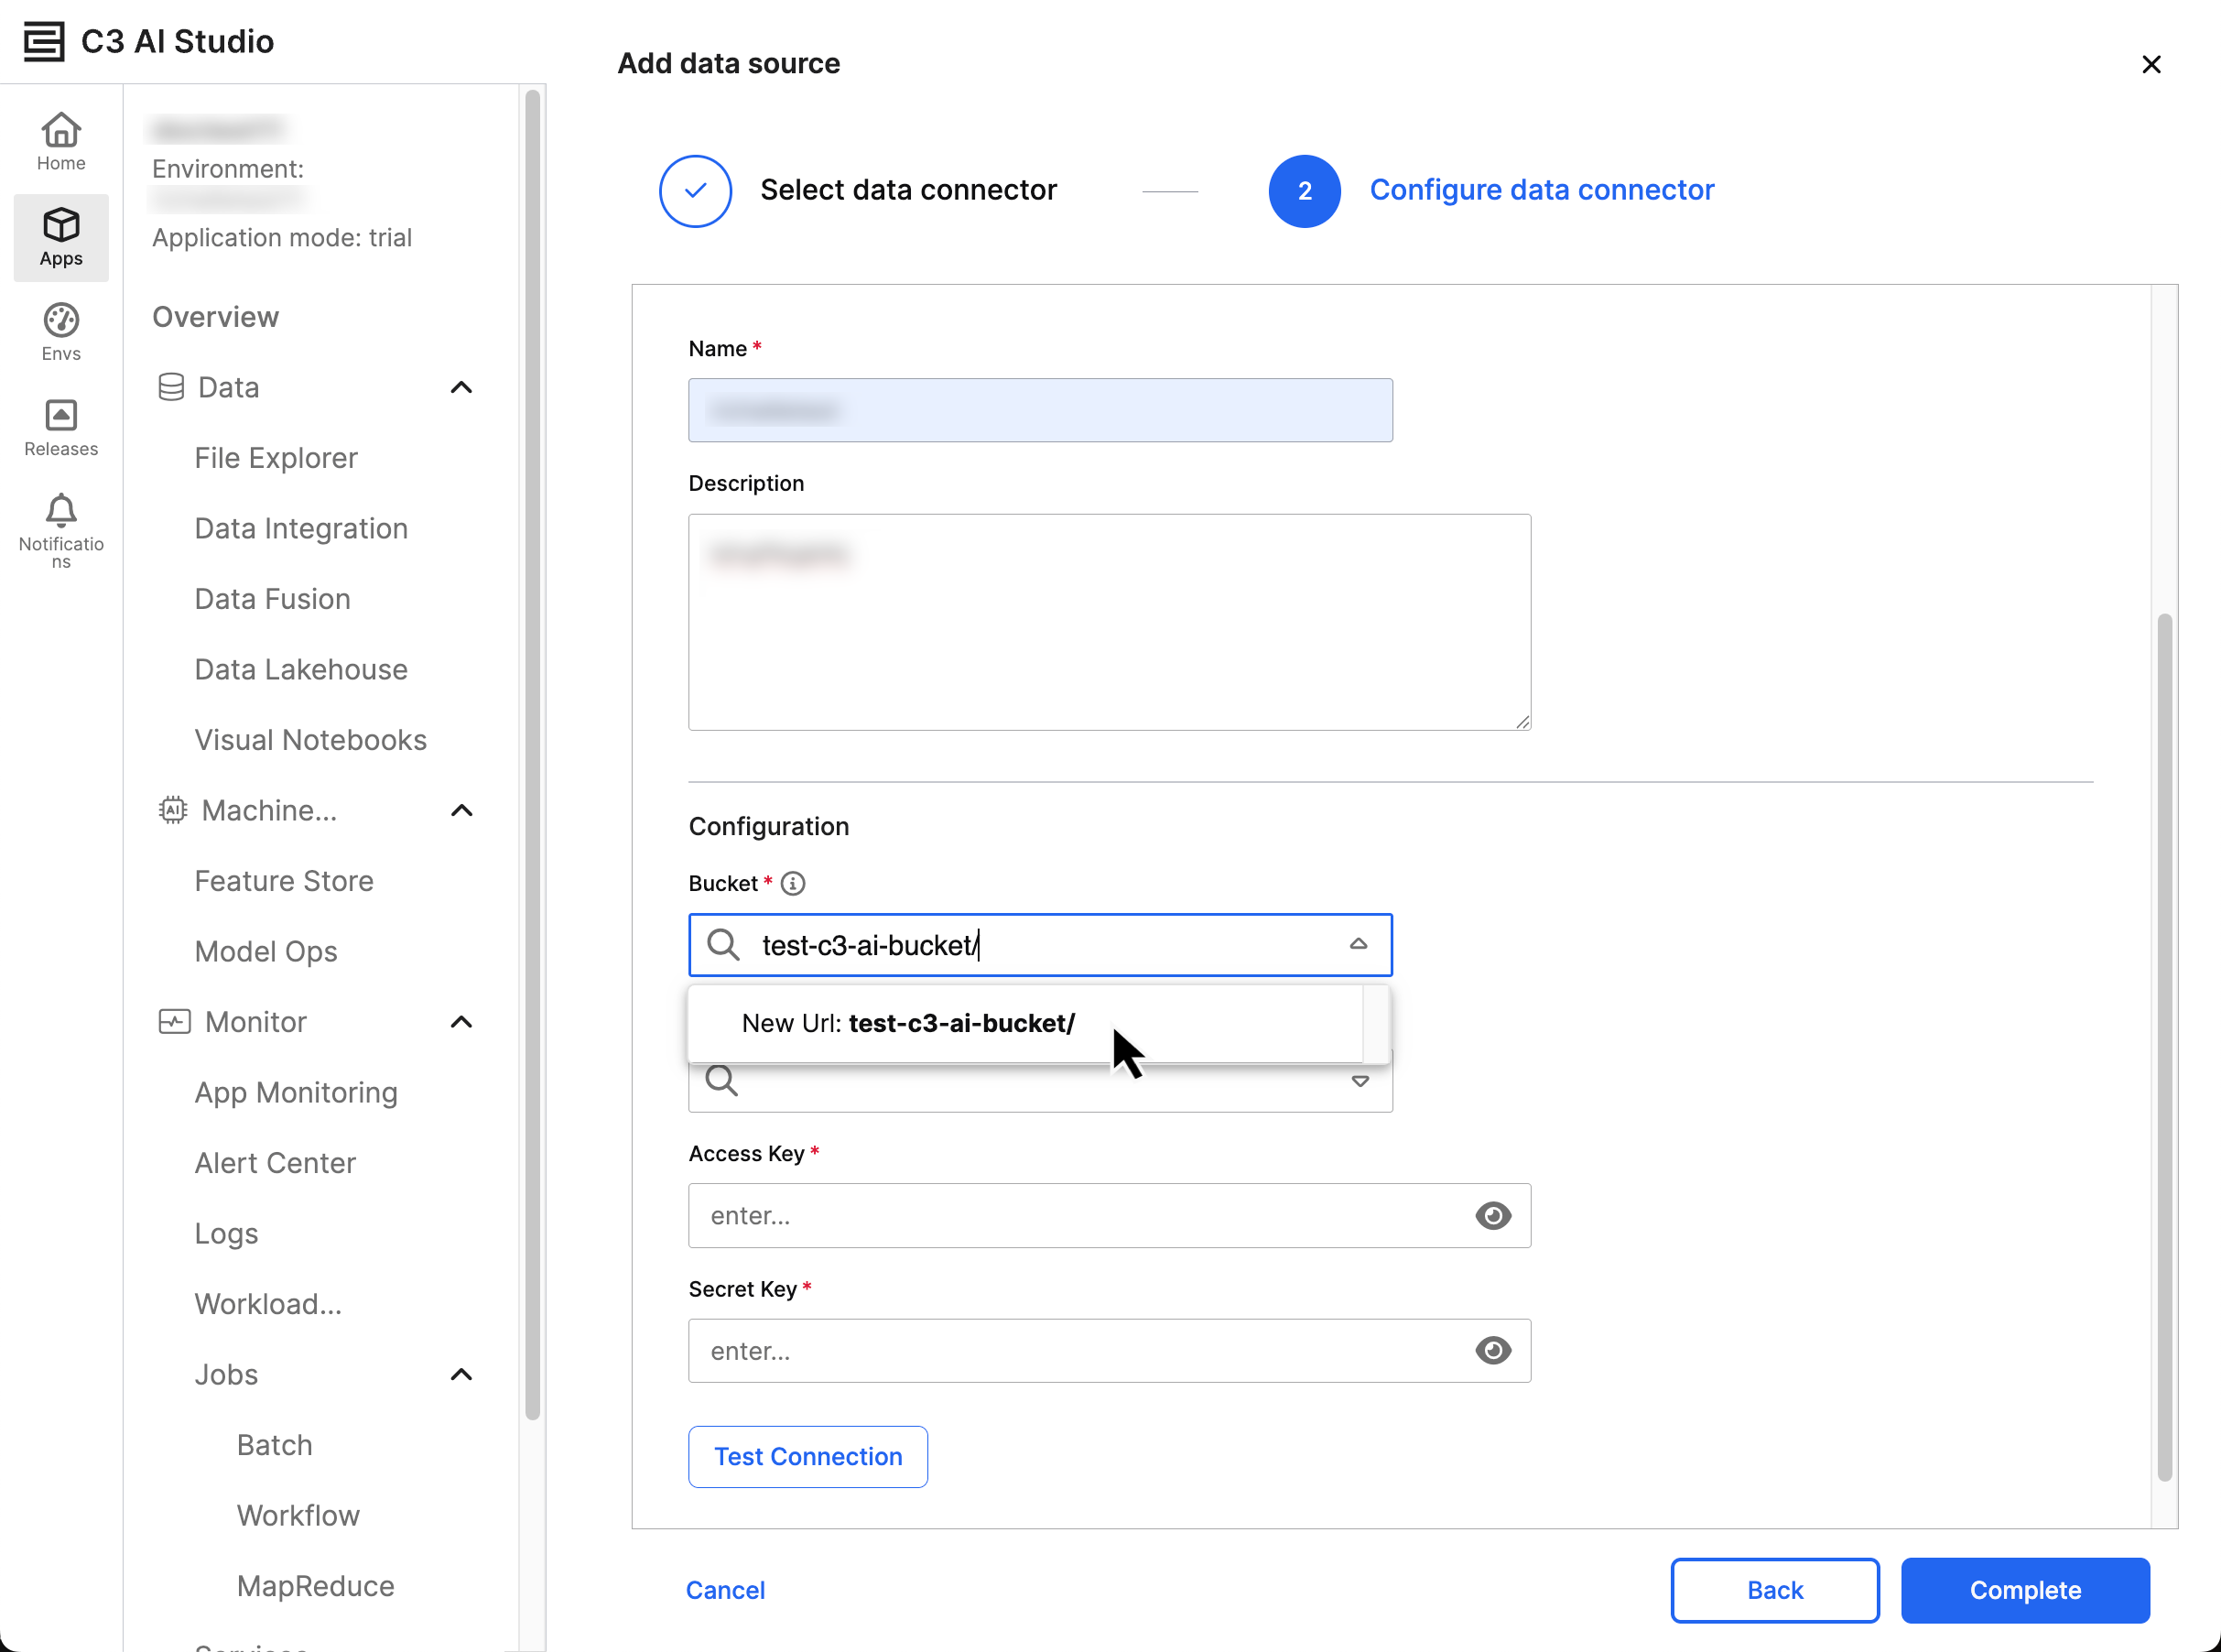Close the Bucket dropdown arrow
This screenshot has height=1652, width=2221.
click(1358, 944)
